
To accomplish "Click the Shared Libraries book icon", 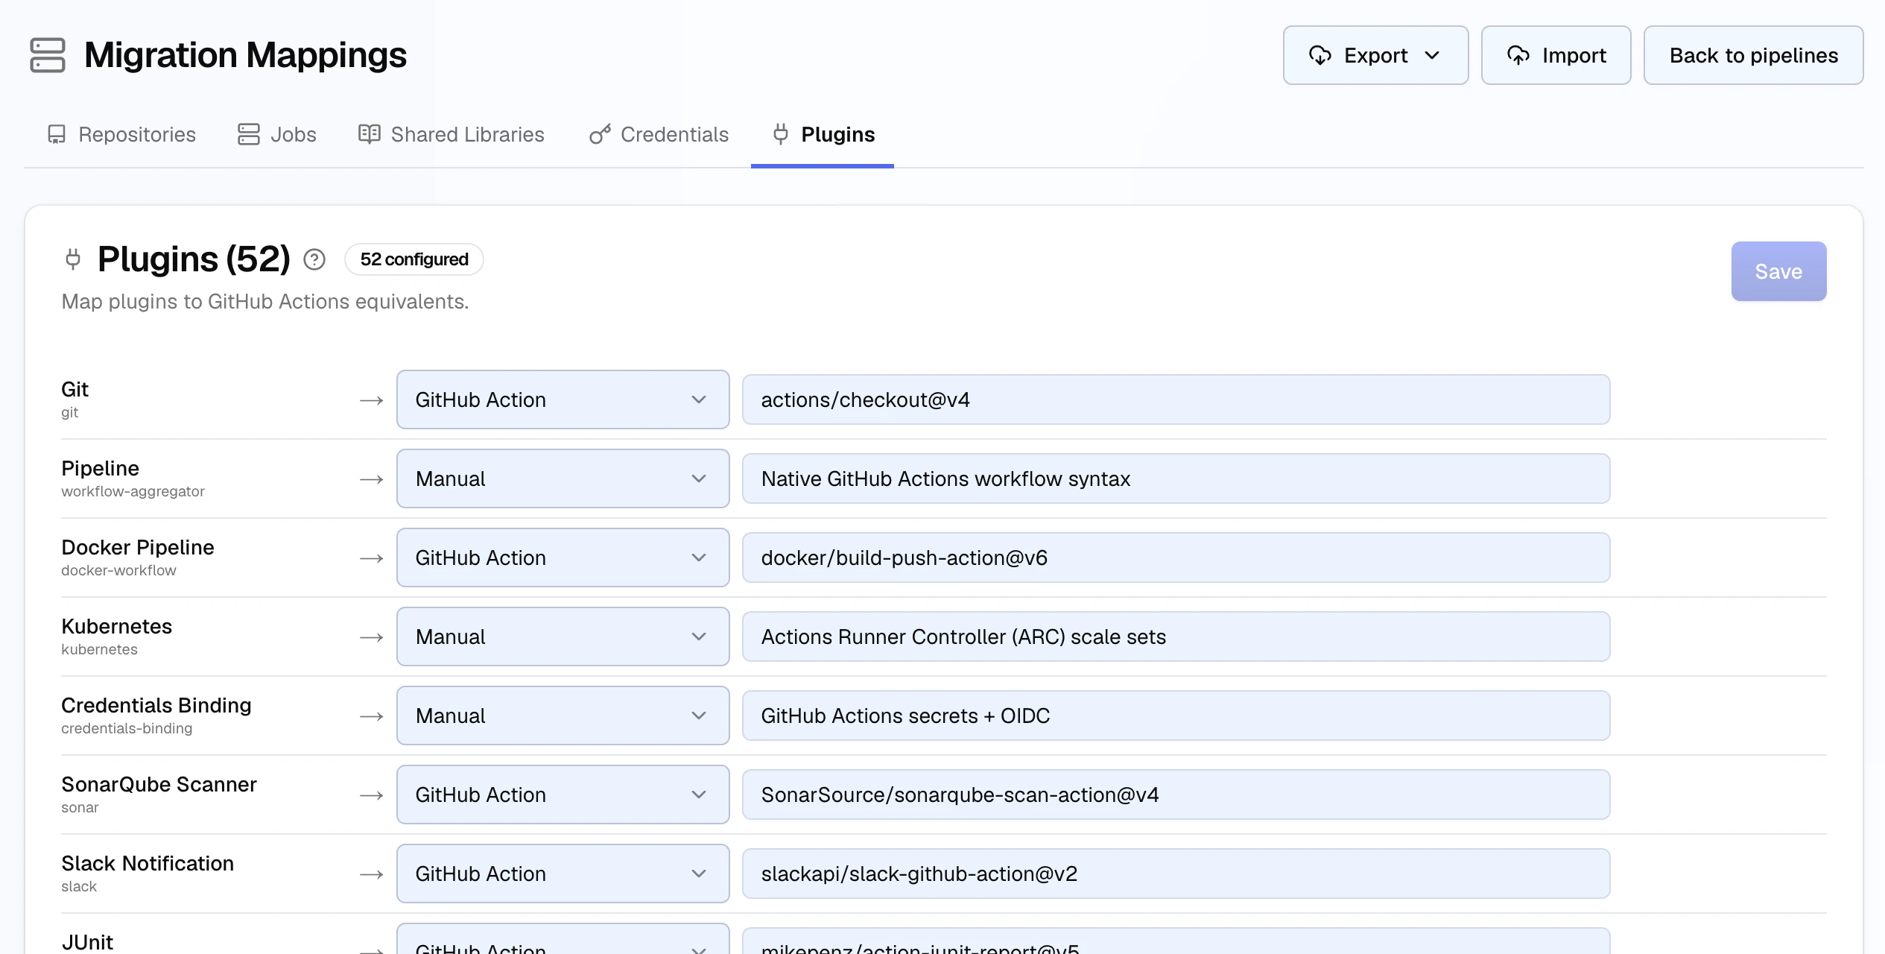I will 369,134.
